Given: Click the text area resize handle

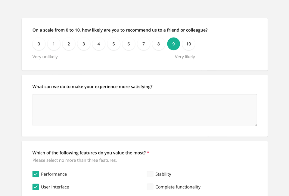Looking at the screenshot, I should tap(256, 124).
